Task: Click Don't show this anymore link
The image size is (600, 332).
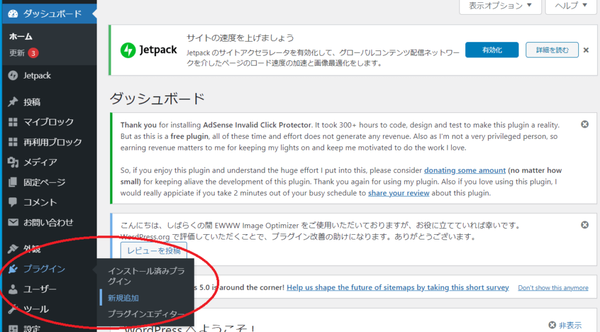Action: [553, 287]
